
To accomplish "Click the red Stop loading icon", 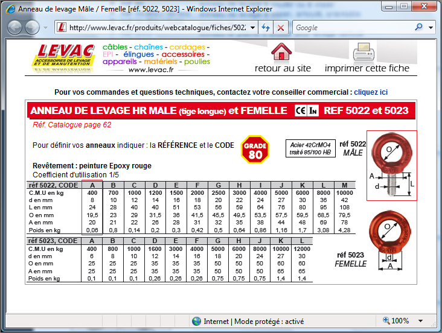I will tap(281, 28).
